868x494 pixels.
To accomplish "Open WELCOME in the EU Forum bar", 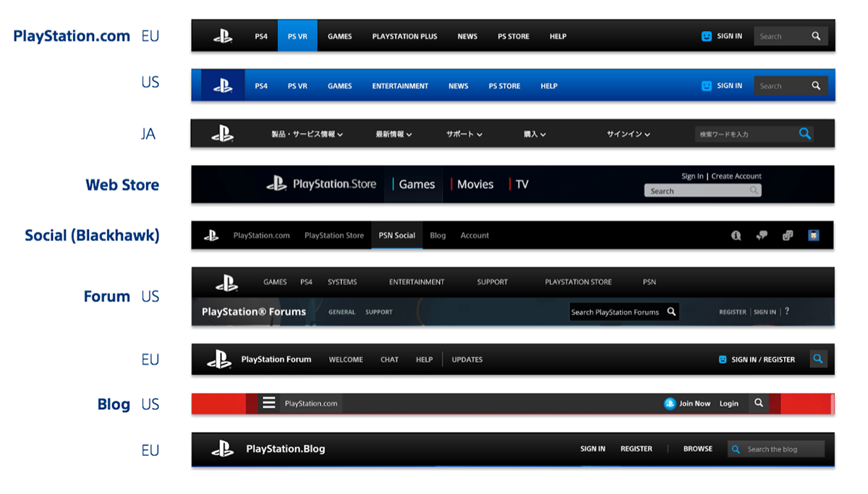I will click(x=346, y=359).
